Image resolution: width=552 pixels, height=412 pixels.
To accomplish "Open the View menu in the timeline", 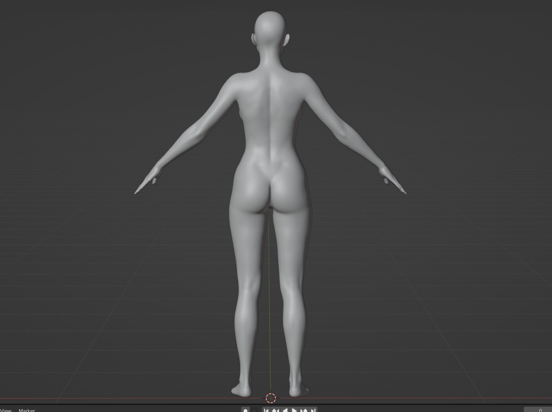I will coord(6,410).
